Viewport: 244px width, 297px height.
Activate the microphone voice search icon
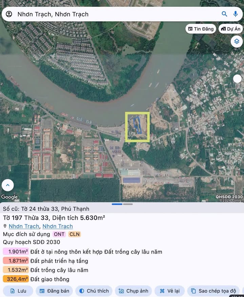pos(236,14)
